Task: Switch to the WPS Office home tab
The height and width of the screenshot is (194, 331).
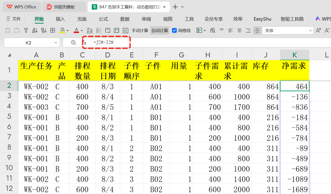Action: [x=22, y=7]
